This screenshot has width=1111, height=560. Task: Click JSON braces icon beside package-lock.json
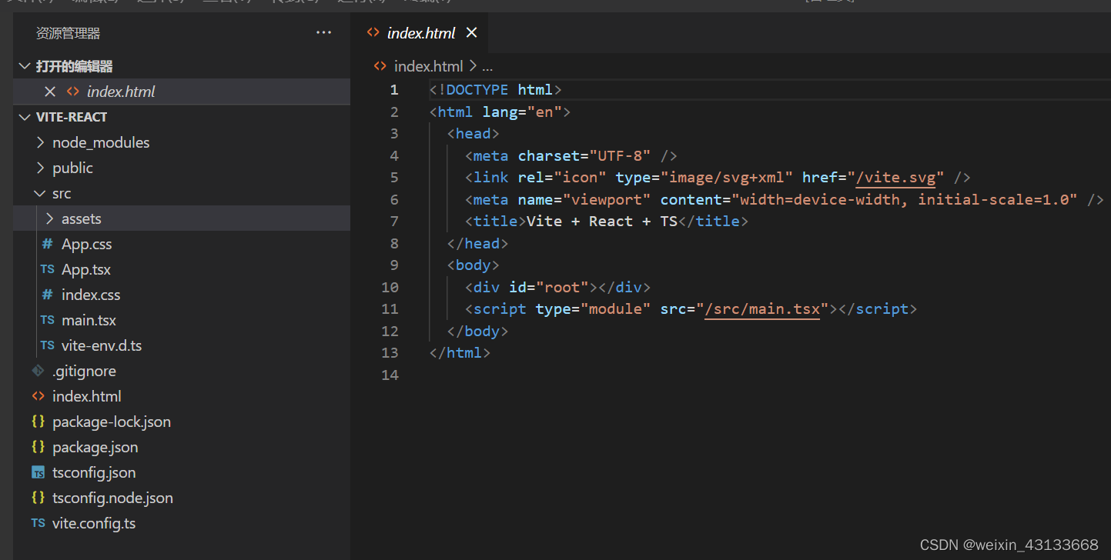click(38, 422)
